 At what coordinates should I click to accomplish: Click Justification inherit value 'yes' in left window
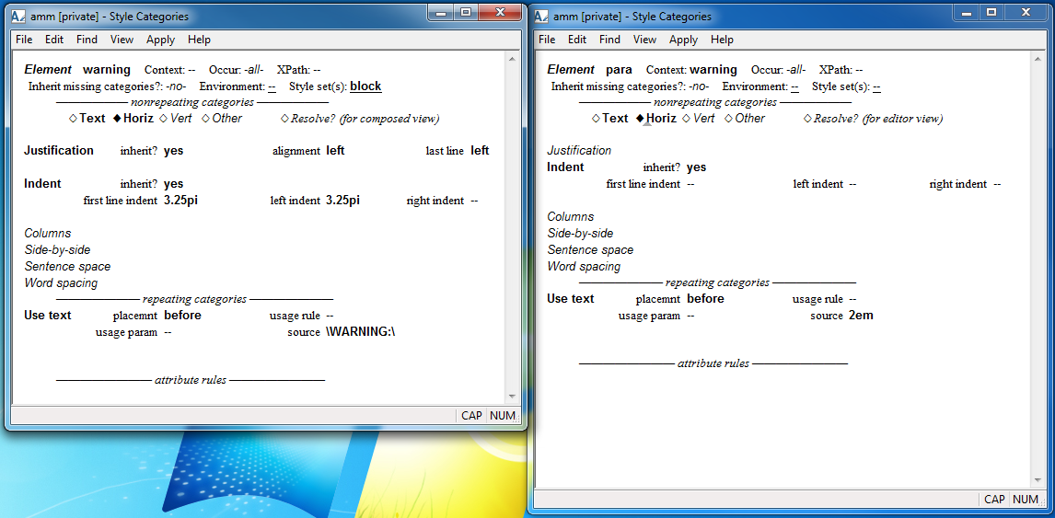click(174, 151)
